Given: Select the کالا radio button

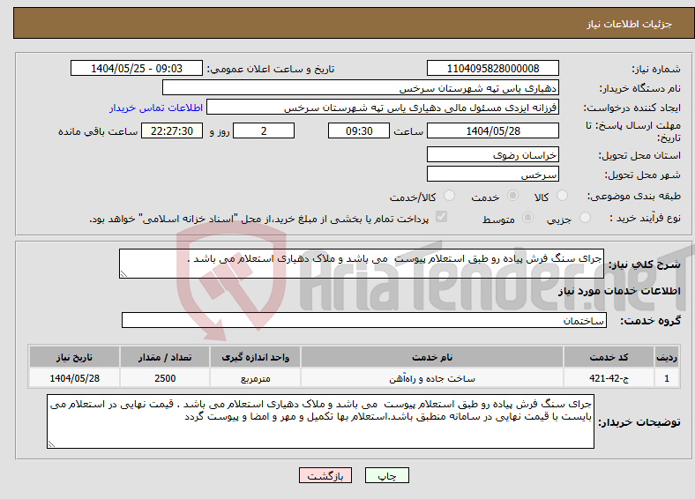Looking at the screenshot, I should click(x=562, y=196).
